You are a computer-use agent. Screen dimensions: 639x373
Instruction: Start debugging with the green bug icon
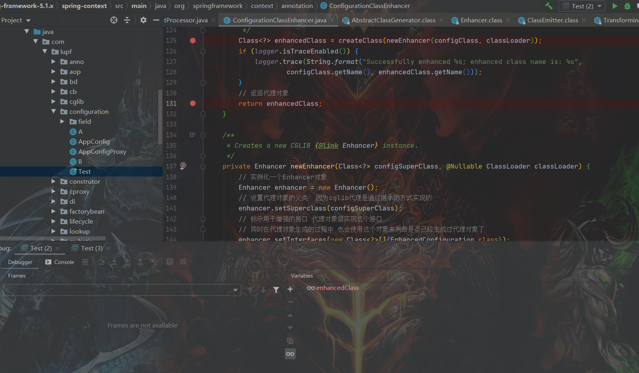[627, 6]
